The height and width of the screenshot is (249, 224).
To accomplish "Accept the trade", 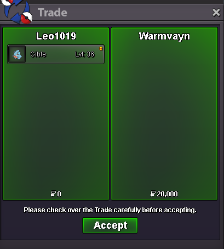I will [110, 225].
